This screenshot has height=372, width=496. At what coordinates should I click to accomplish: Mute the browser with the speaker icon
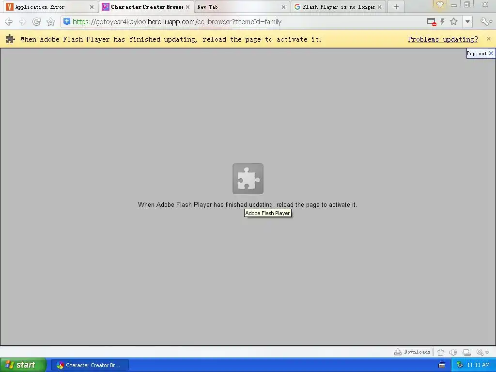453,352
